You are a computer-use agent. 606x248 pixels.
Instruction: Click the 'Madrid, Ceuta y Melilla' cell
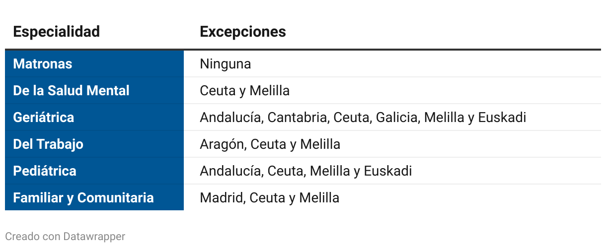pos(392,198)
